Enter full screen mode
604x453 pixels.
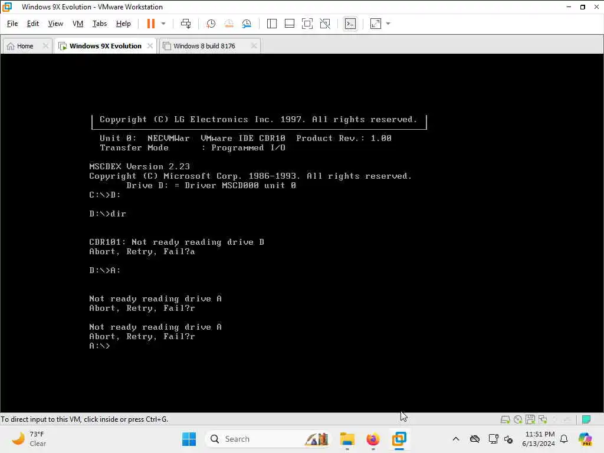click(x=307, y=24)
